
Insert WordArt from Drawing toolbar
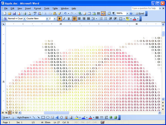[x=57, y=117]
